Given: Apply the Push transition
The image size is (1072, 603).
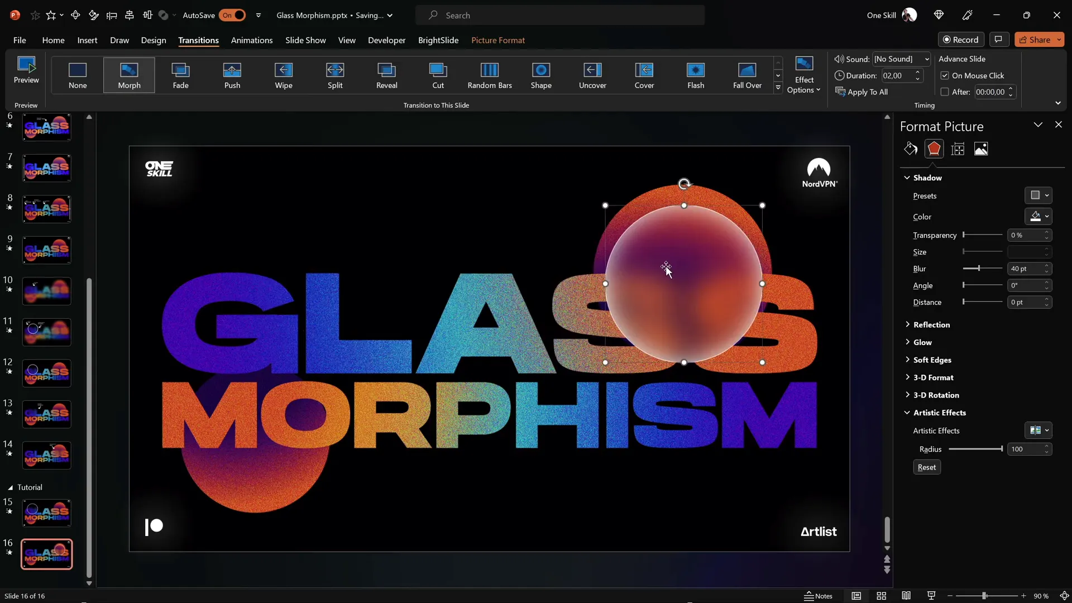Looking at the screenshot, I should point(232,75).
